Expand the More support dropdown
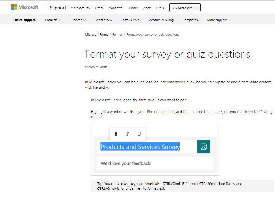Screen dimensions: 275x197 click(x=218, y=20)
